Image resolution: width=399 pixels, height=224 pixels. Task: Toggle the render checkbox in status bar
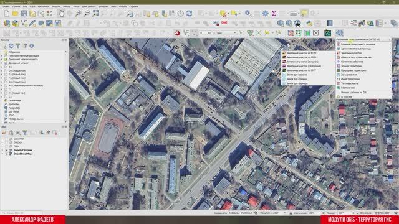pos(358,213)
